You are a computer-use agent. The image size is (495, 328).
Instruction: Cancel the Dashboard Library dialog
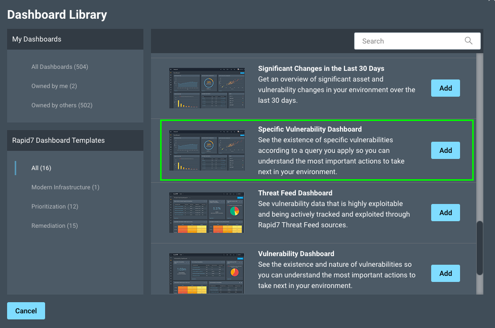pyautogui.click(x=26, y=311)
